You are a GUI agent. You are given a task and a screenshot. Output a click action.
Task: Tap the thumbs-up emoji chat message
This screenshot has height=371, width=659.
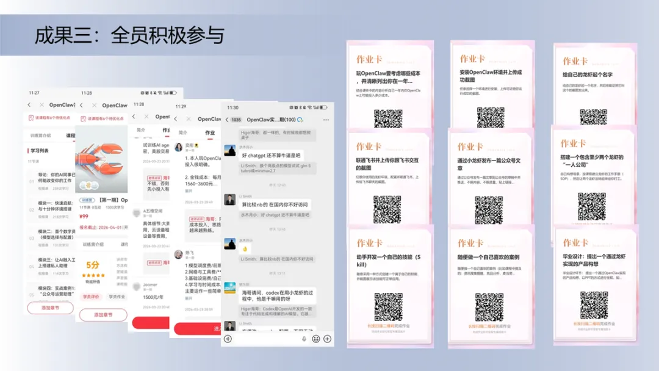click(x=245, y=249)
